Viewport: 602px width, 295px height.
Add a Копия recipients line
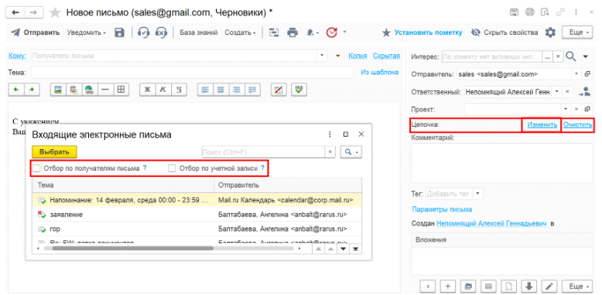(357, 56)
